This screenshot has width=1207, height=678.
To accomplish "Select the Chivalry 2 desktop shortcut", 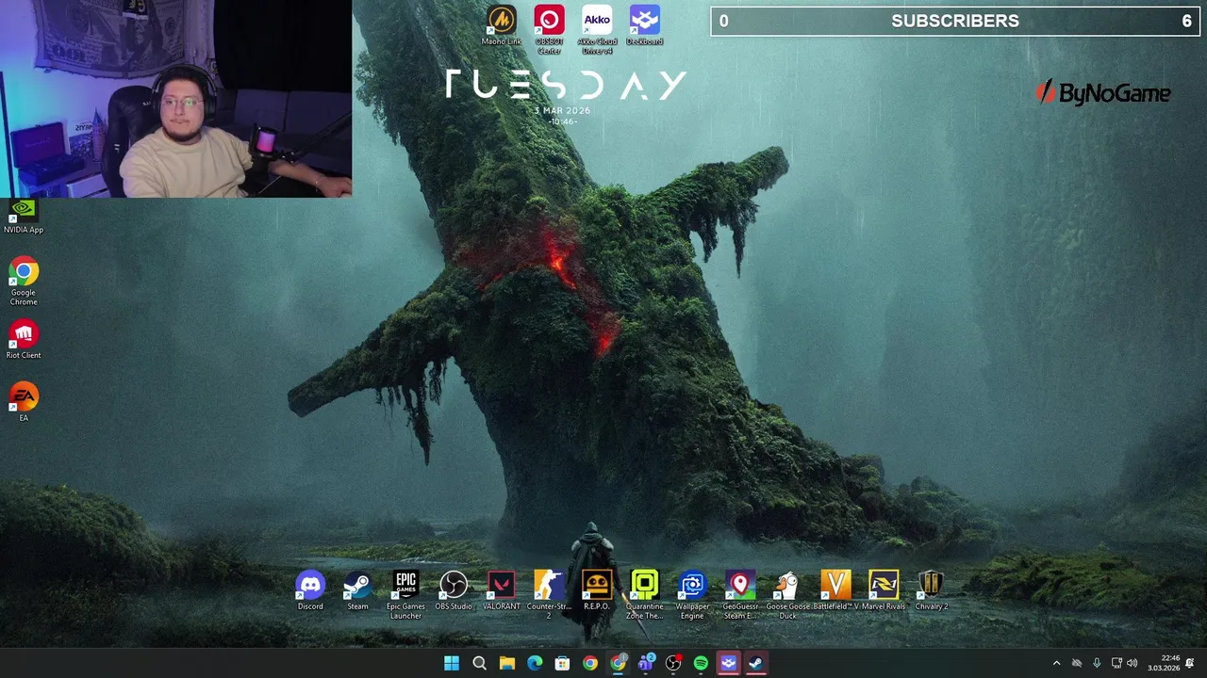I will (x=932, y=591).
